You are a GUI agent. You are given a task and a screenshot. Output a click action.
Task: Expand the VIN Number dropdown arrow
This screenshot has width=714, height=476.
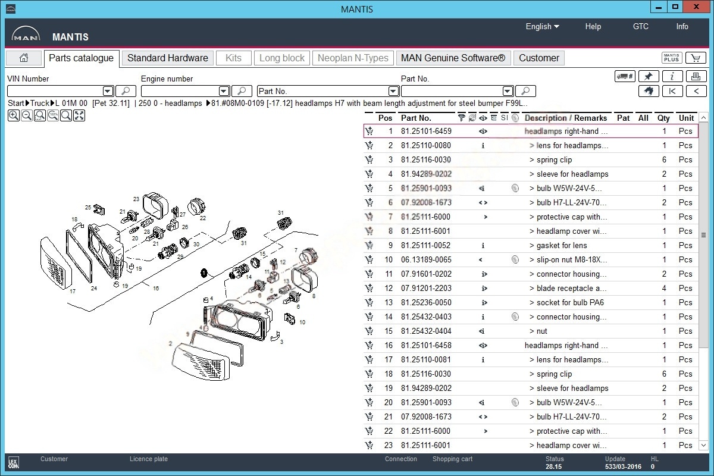tap(108, 91)
